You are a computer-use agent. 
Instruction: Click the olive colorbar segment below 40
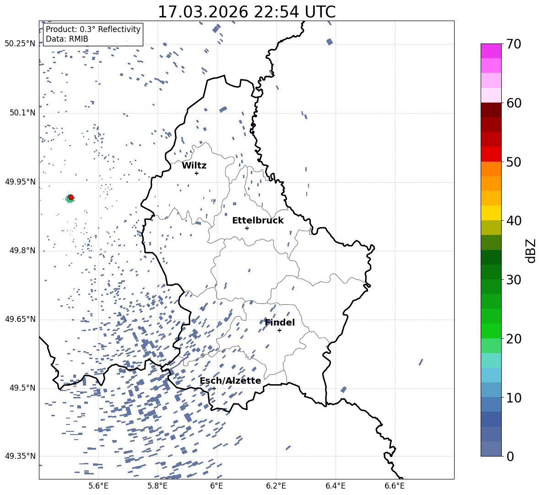click(x=491, y=228)
